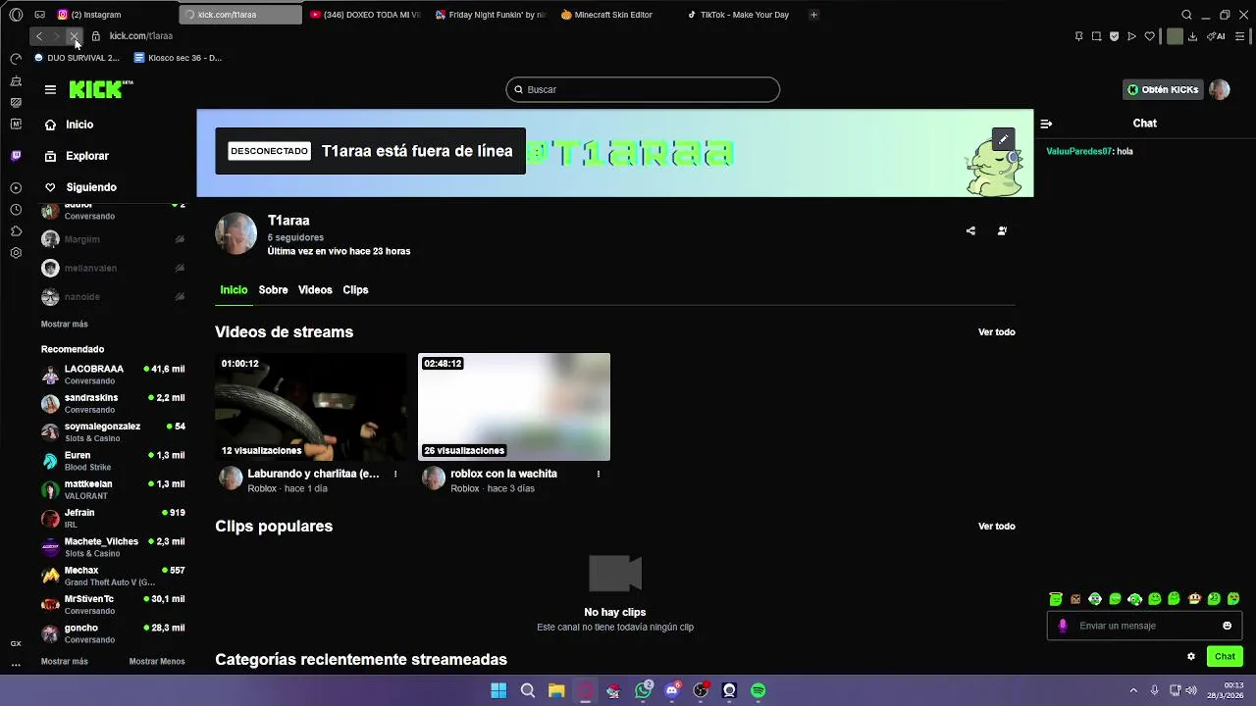Image resolution: width=1256 pixels, height=706 pixels.
Task: Open the roblox con la wachita thumbnail
Action: pos(514,407)
